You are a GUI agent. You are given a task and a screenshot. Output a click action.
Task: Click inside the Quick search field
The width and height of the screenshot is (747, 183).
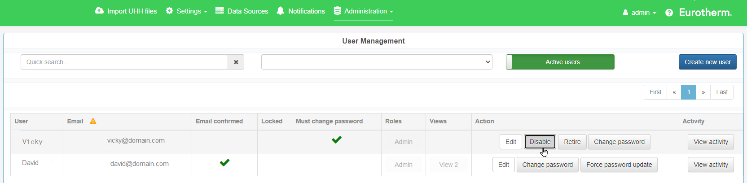[x=124, y=62]
